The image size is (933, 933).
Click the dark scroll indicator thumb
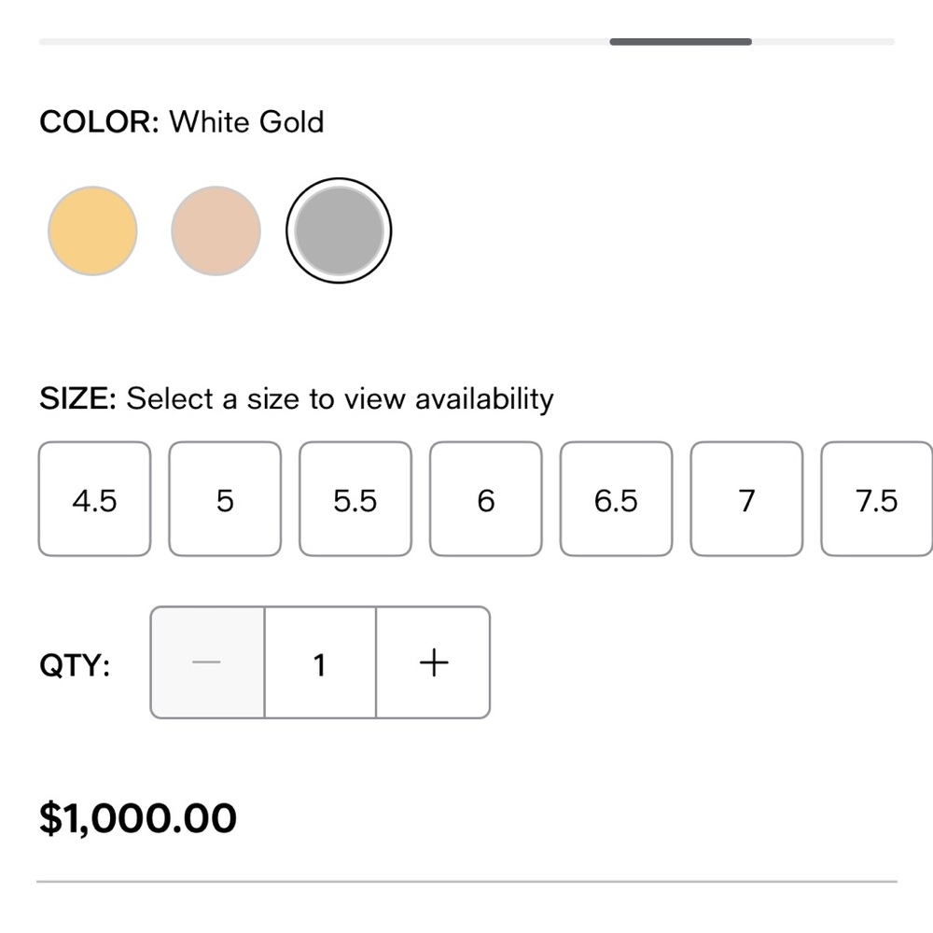(681, 42)
